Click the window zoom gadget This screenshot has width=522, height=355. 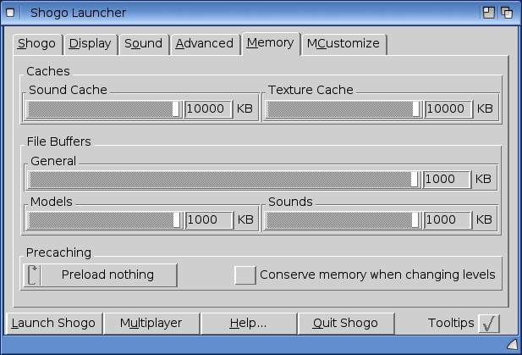(489, 13)
